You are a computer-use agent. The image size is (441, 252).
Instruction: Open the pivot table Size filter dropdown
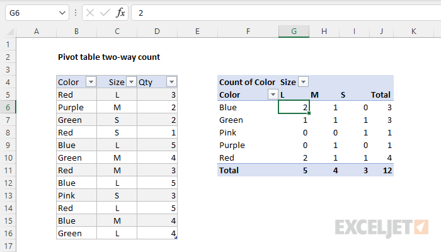(x=303, y=82)
